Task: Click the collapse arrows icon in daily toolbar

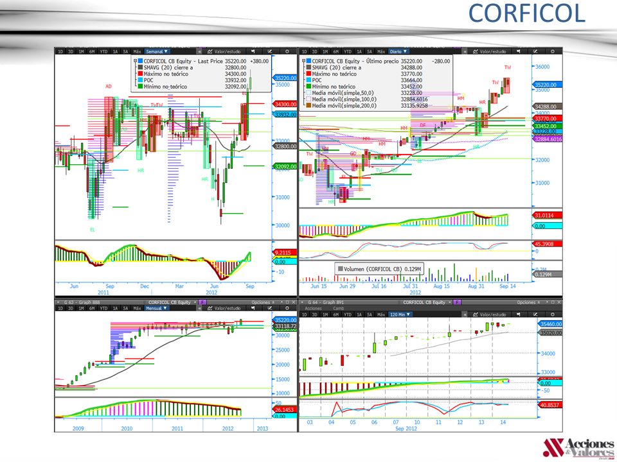Action: tap(465, 51)
